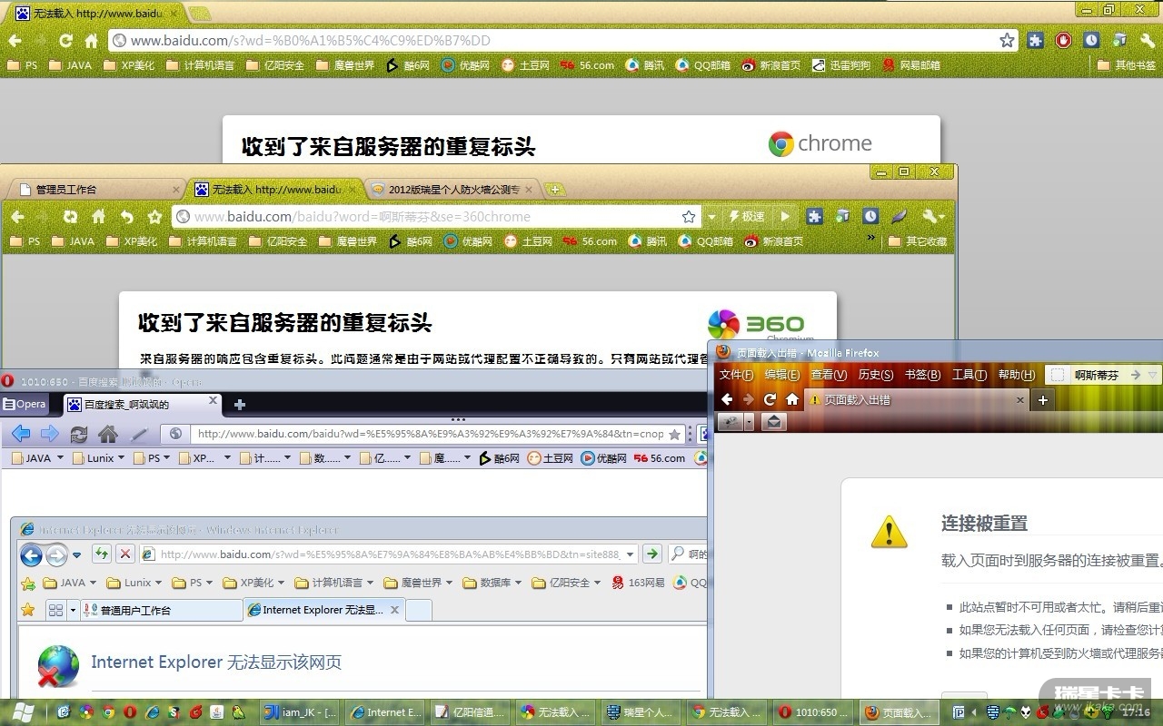Show more bookmarks chevron in 360 browser
1163x726 pixels.
[x=872, y=239]
